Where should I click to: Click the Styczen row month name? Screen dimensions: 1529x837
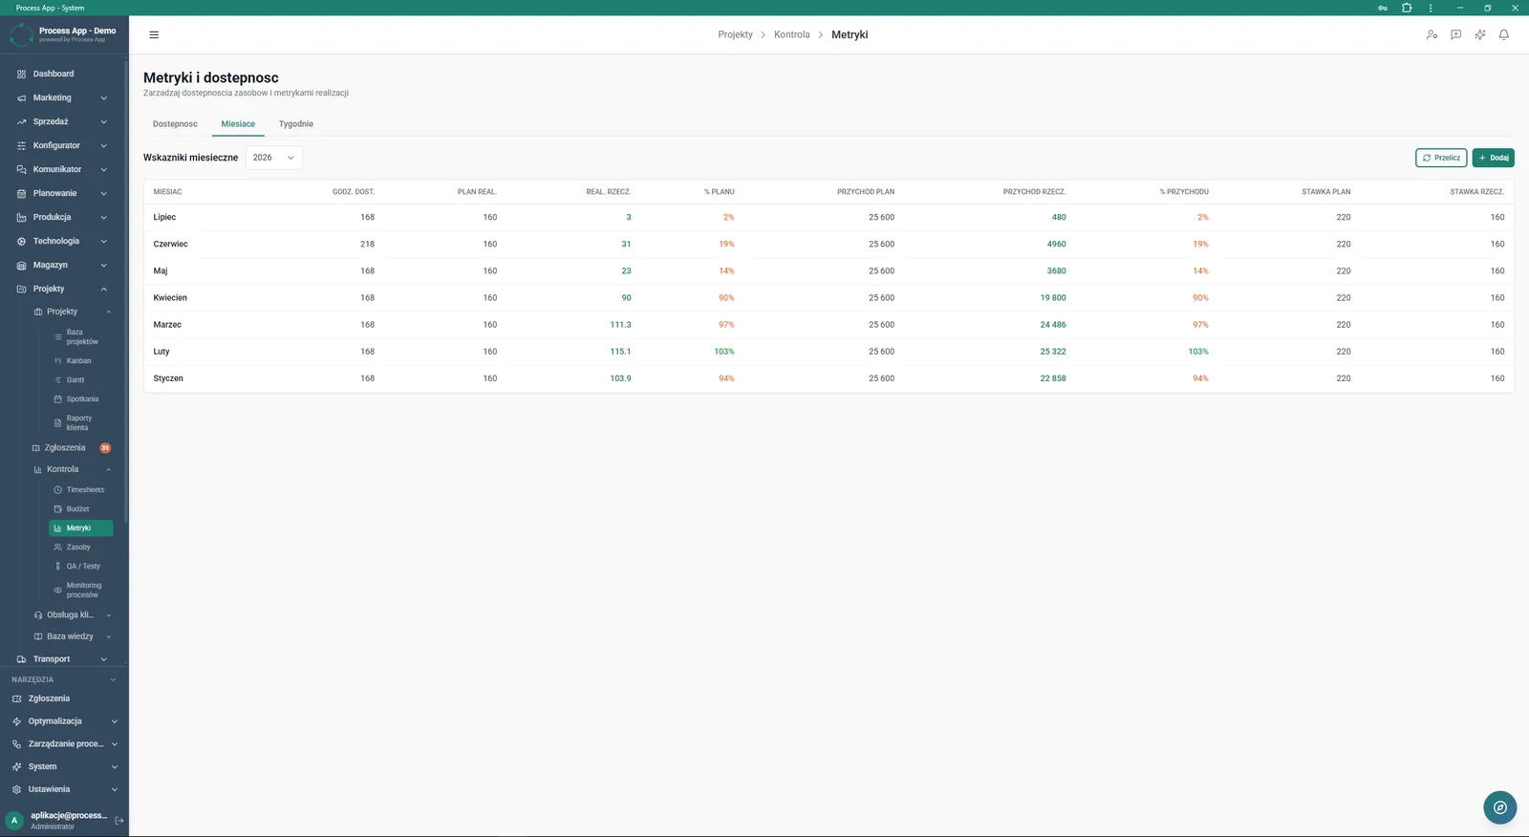[x=168, y=378]
